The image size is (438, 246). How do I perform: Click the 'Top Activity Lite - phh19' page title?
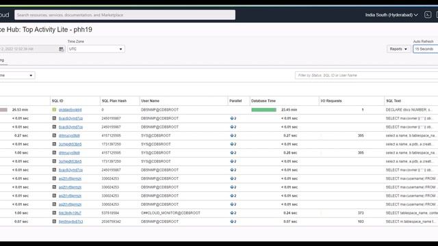tap(57, 29)
